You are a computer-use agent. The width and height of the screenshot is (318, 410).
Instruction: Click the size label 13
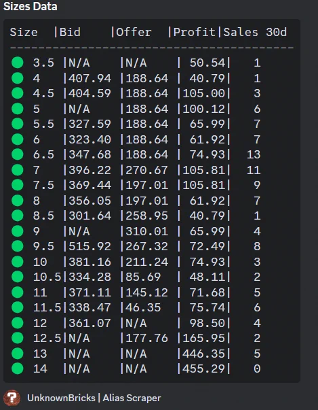pyautogui.click(x=40, y=354)
